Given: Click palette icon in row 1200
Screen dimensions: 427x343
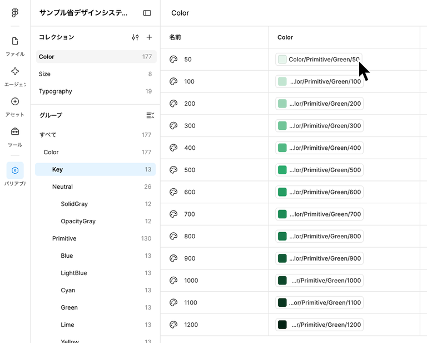Looking at the screenshot, I should point(173,325).
